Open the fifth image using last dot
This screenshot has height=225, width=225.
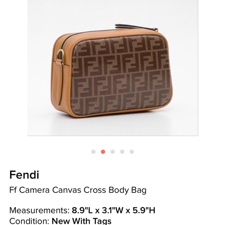coord(132,152)
